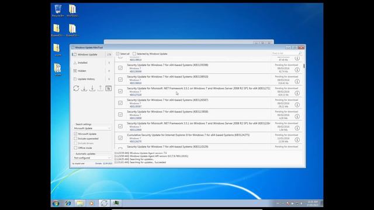374x210 pixels.
Task: Click the Install updates icon
Action: coord(92,88)
